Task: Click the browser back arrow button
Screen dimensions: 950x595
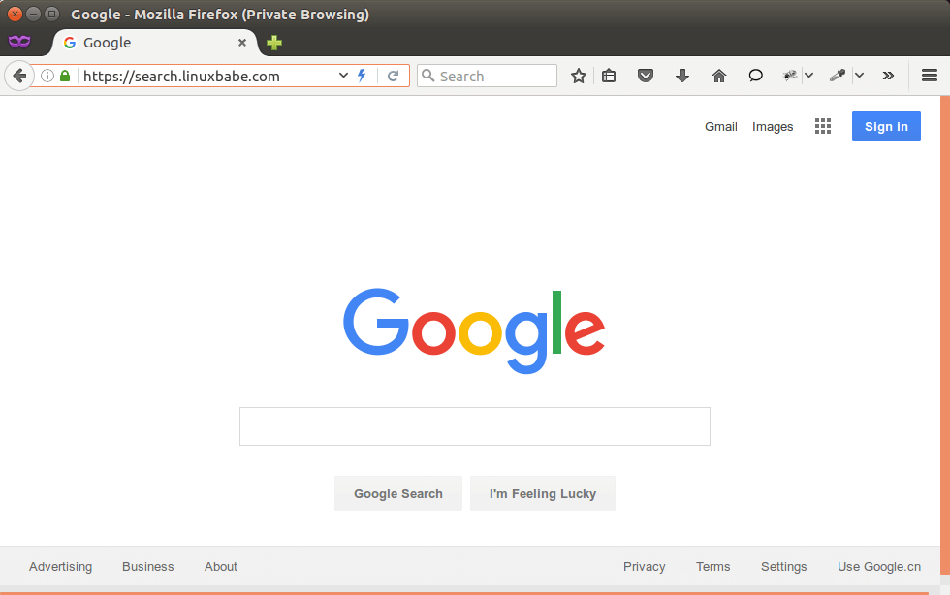Action: (18, 76)
